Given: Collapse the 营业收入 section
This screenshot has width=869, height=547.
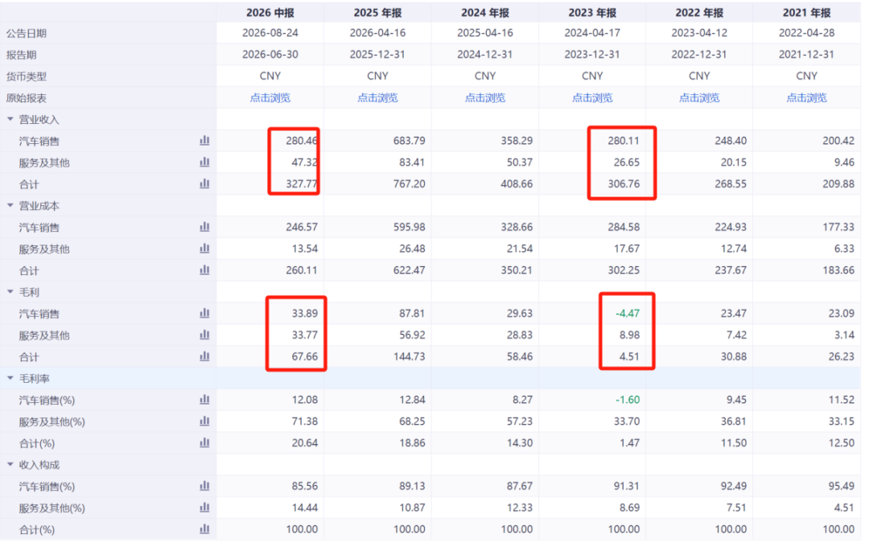Looking at the screenshot, I should point(10,119).
